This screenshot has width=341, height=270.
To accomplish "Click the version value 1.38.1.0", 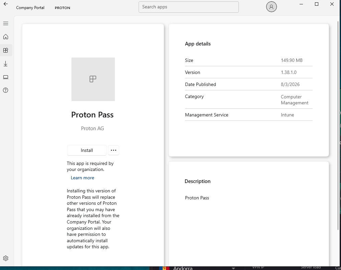I will point(289,72).
